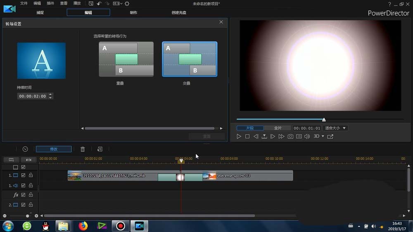Uncheck the fx effect track checkbox

coord(24,195)
